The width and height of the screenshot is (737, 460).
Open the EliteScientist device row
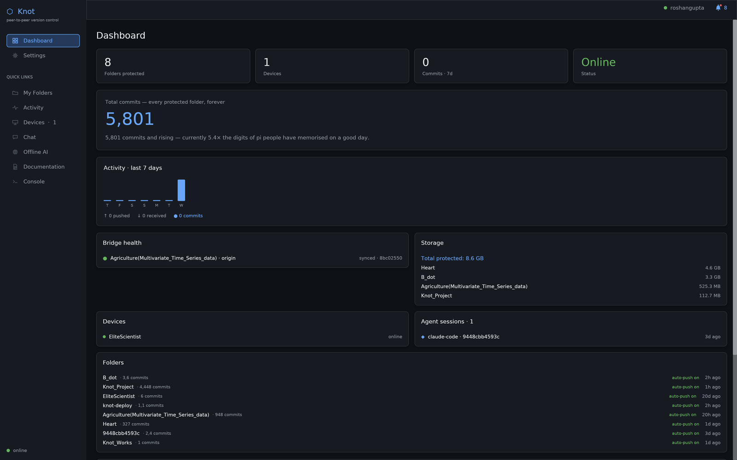click(252, 337)
